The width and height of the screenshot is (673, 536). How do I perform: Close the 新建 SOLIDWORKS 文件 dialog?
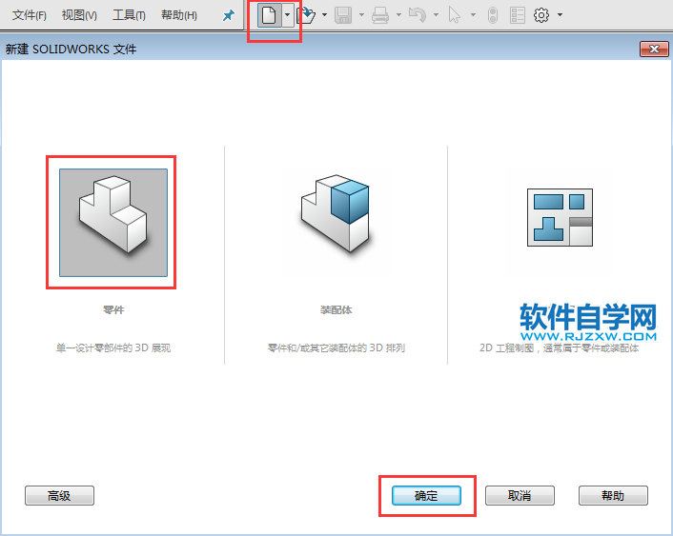654,49
